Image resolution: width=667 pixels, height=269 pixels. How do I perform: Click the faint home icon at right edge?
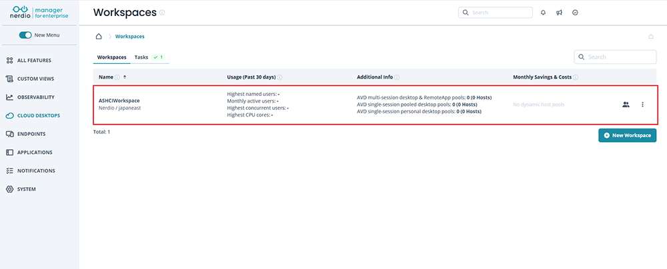651,37
